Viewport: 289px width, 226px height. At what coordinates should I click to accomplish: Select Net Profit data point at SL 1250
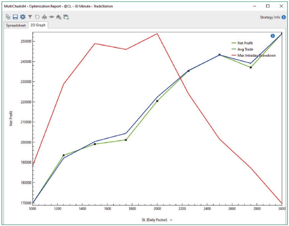tap(64, 155)
